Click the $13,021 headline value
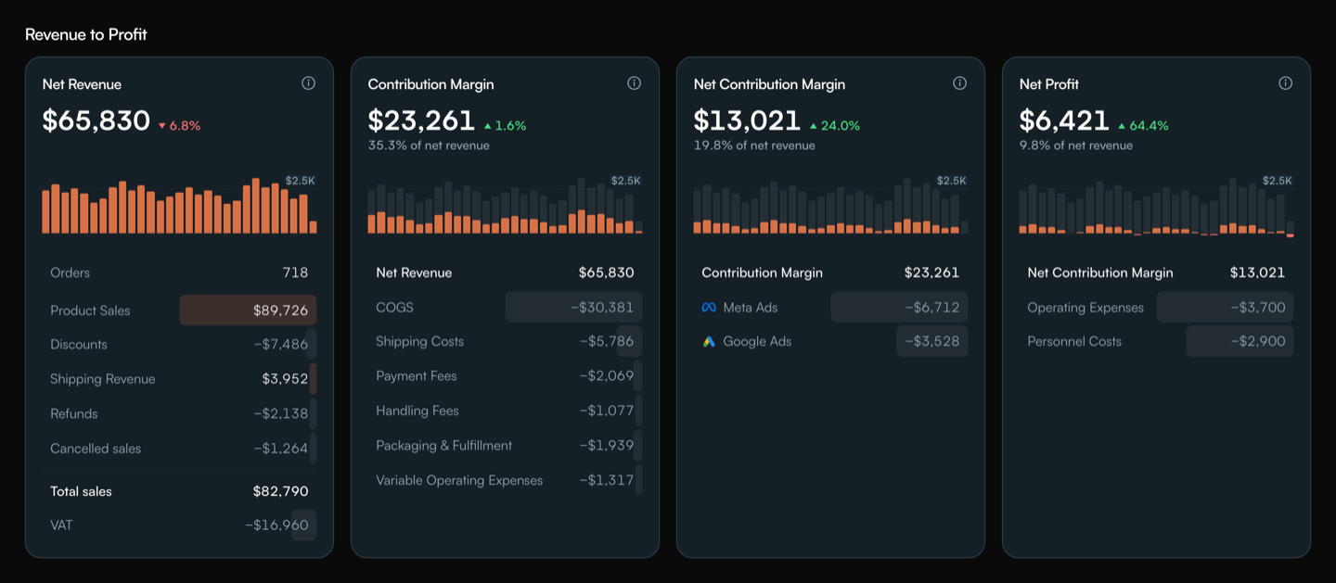Screen dimensions: 1336x583 pos(747,121)
